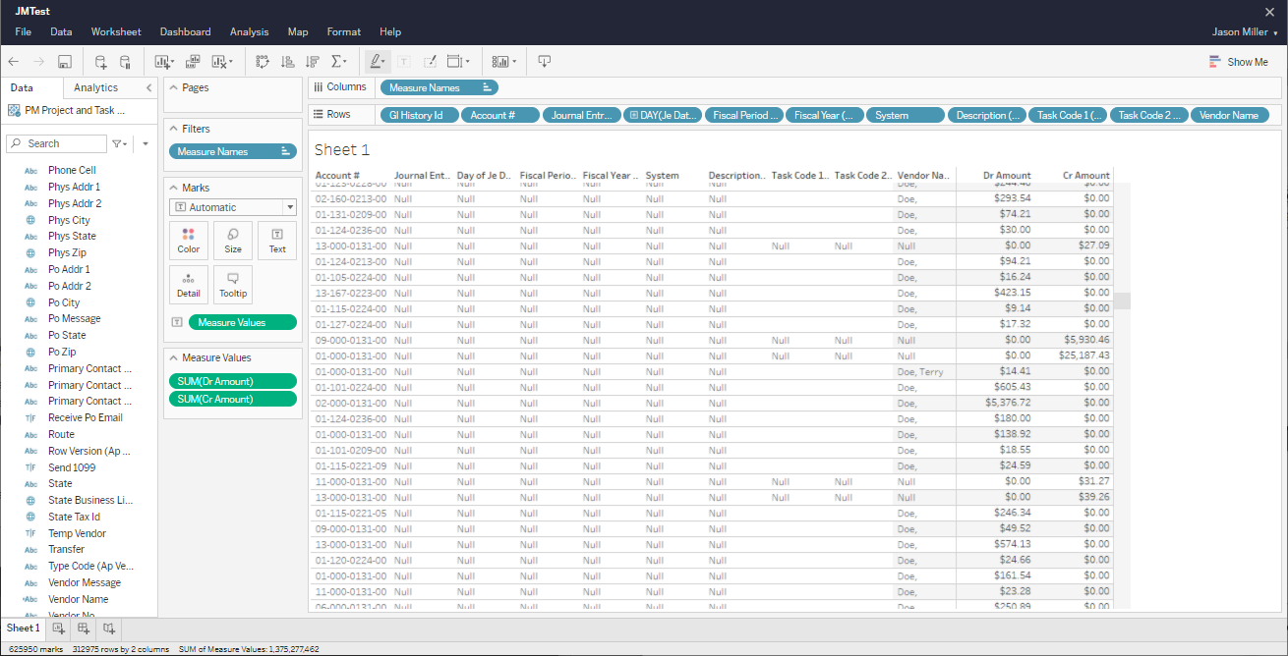The height and width of the screenshot is (656, 1288).
Task: Open the Size marks card
Action: coord(233,241)
